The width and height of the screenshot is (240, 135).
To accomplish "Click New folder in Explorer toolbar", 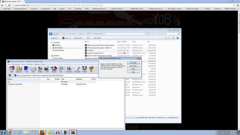I will click(x=97, y=38).
